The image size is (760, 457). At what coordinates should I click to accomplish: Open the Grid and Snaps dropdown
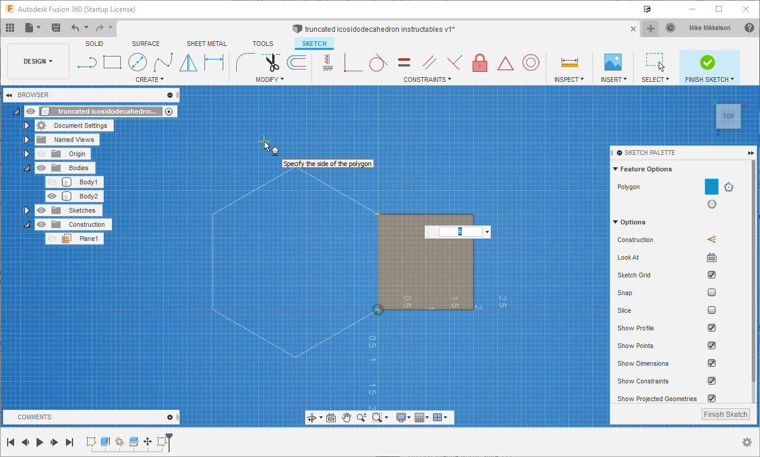point(422,417)
